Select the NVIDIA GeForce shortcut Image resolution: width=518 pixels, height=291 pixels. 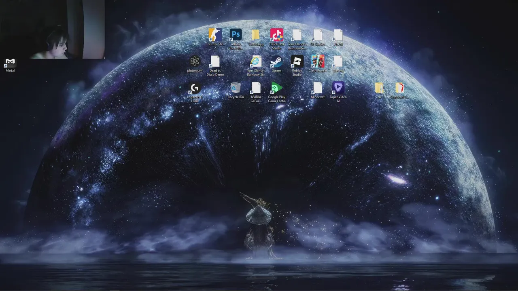256,92
